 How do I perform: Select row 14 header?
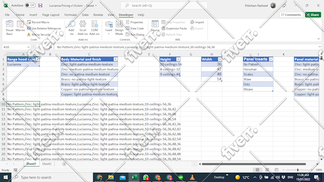click(x=3, y=124)
